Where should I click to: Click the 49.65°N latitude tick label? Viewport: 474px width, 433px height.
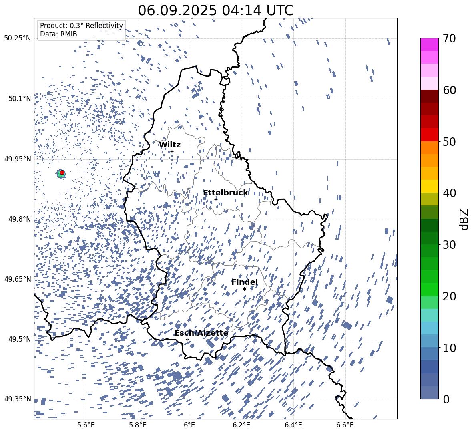18,279
